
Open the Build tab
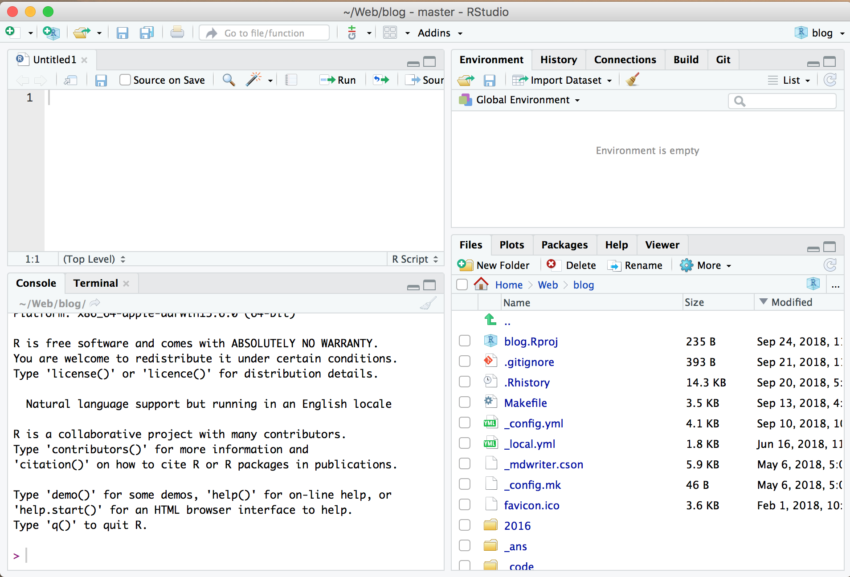686,60
